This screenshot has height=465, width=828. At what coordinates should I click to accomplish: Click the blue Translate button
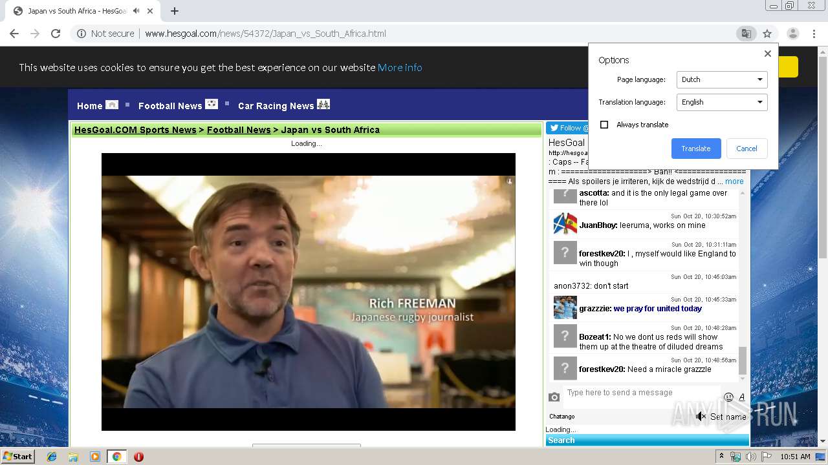click(x=696, y=149)
